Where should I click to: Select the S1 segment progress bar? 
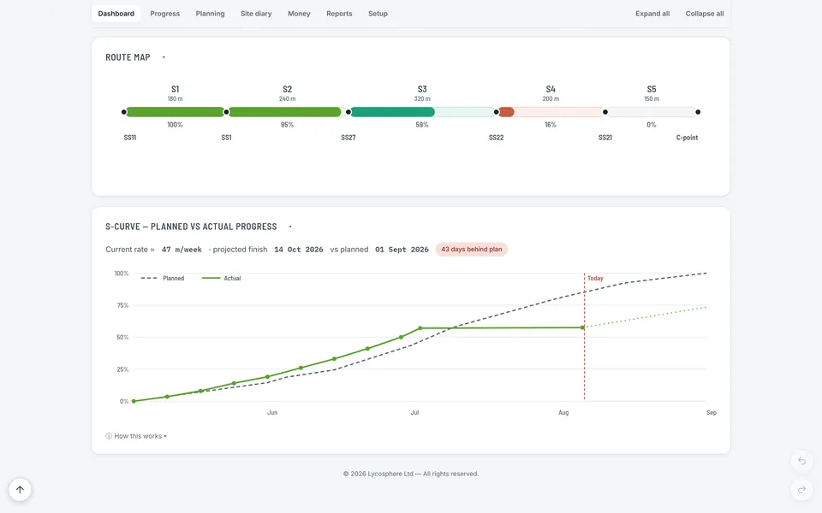point(175,112)
